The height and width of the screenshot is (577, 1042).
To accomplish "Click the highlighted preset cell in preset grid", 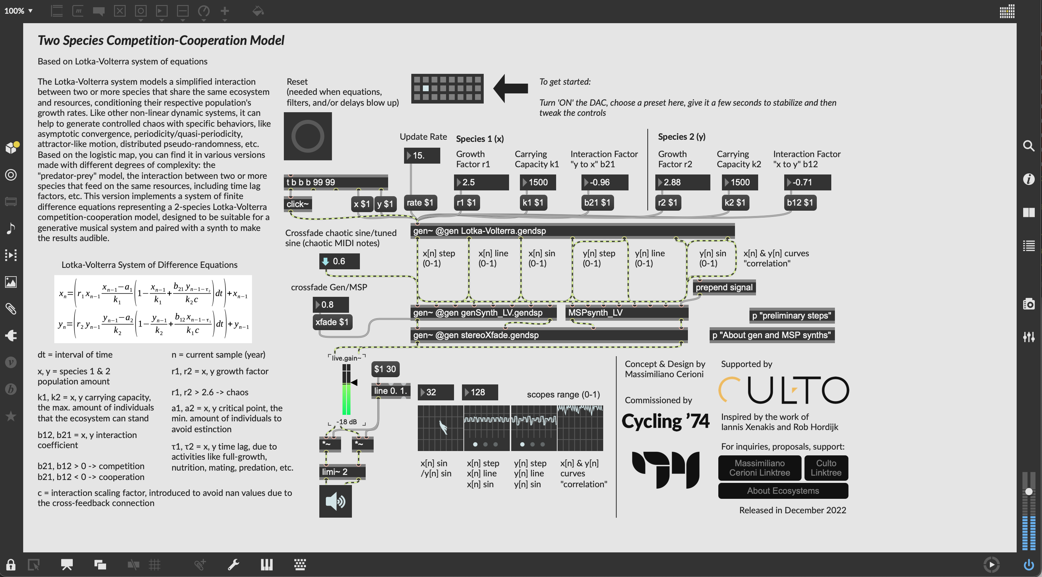I will (425, 88).
